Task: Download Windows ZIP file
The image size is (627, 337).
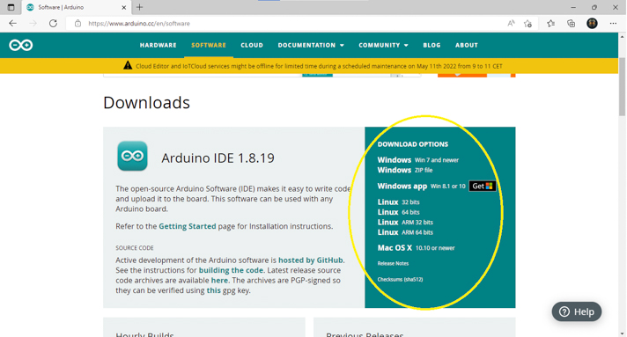Action: point(405,170)
